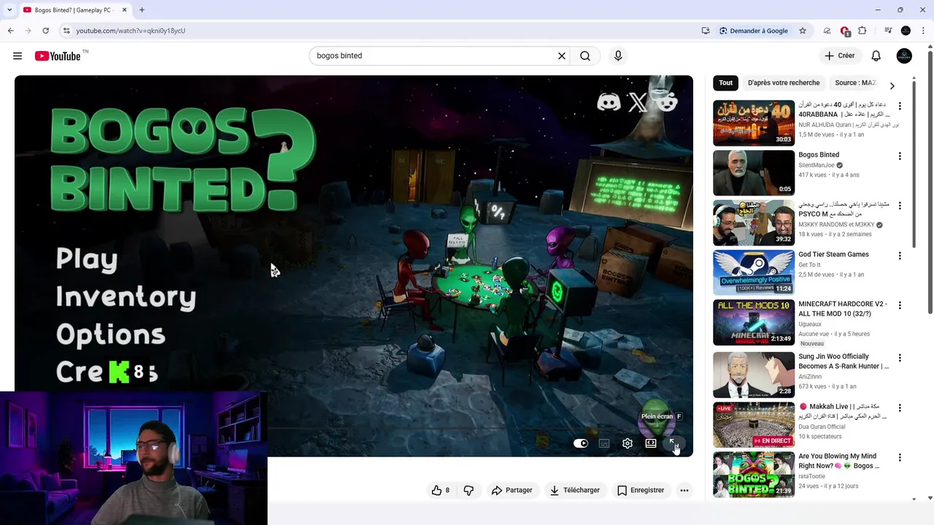
Task: Click the Partager button
Action: (x=512, y=491)
